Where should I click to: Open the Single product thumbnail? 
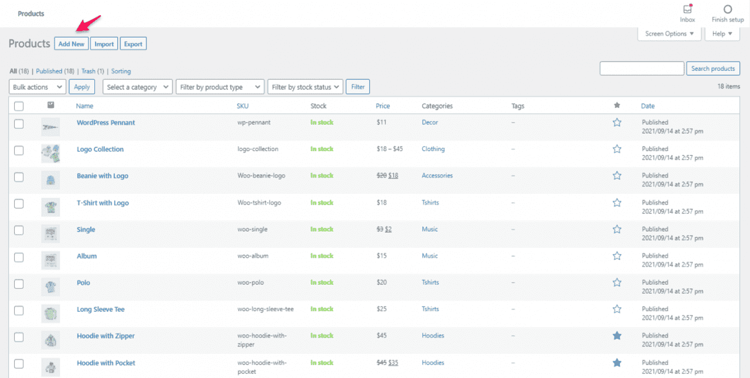pyautogui.click(x=50, y=234)
